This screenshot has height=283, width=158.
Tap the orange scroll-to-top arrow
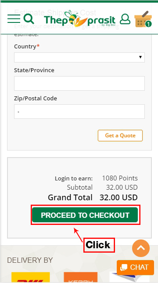click(141, 248)
